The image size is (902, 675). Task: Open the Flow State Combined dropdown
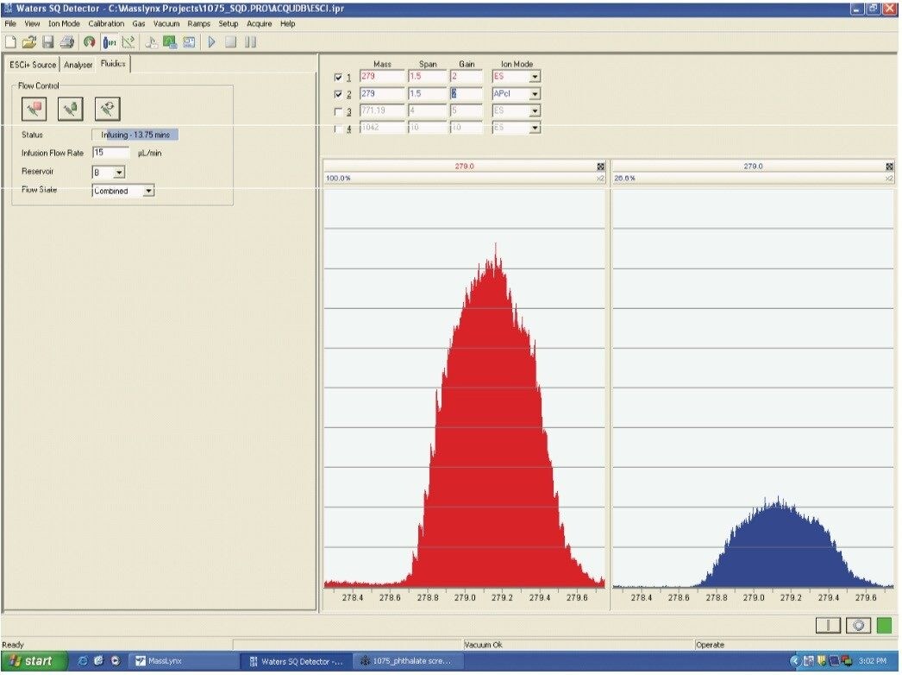148,191
